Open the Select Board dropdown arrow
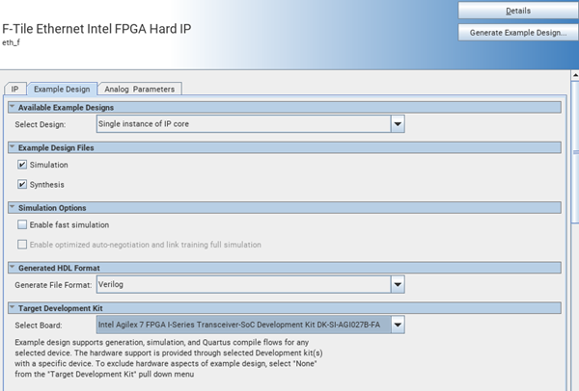The height and width of the screenshot is (391, 579). pos(398,325)
